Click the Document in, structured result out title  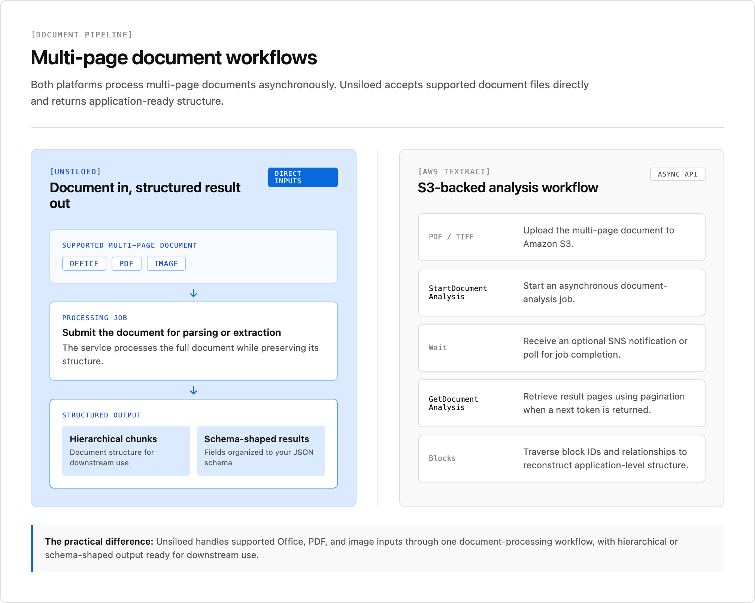coord(145,196)
